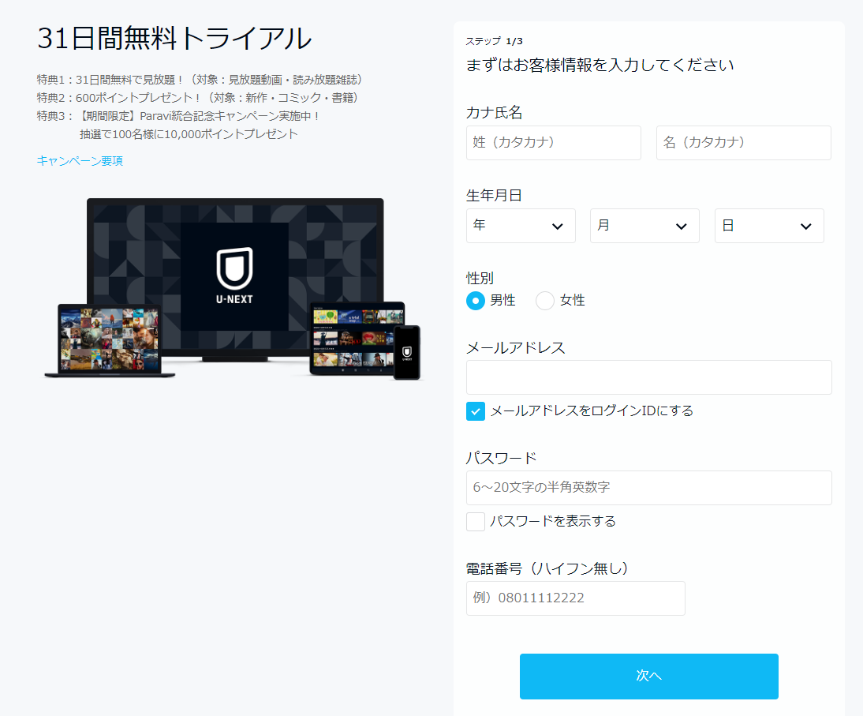The width and height of the screenshot is (863, 716).
Task: Open the 年 birth year dropdown
Action: [x=521, y=226]
